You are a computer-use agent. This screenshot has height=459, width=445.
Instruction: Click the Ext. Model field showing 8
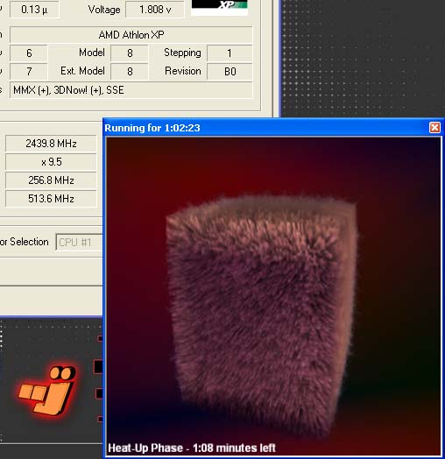coord(130,72)
